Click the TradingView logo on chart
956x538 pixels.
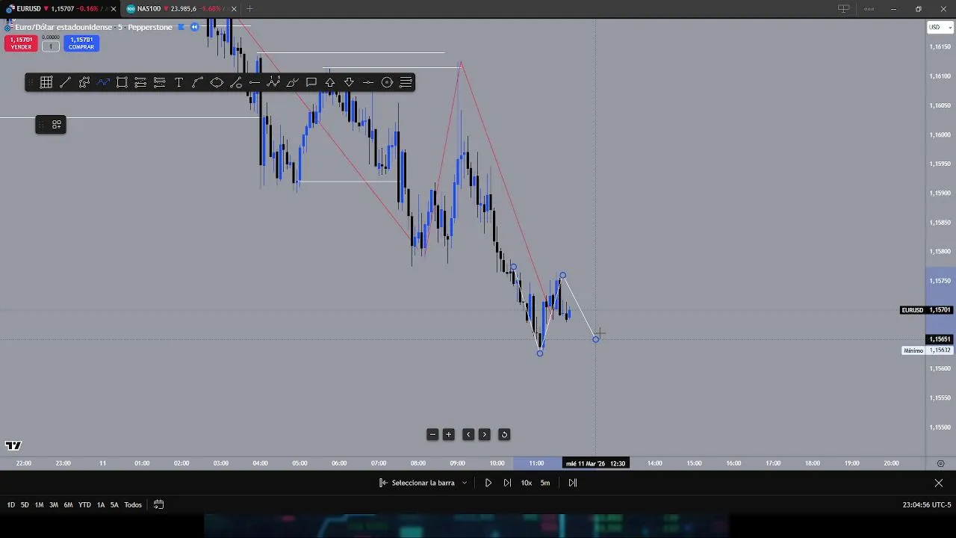click(x=13, y=446)
